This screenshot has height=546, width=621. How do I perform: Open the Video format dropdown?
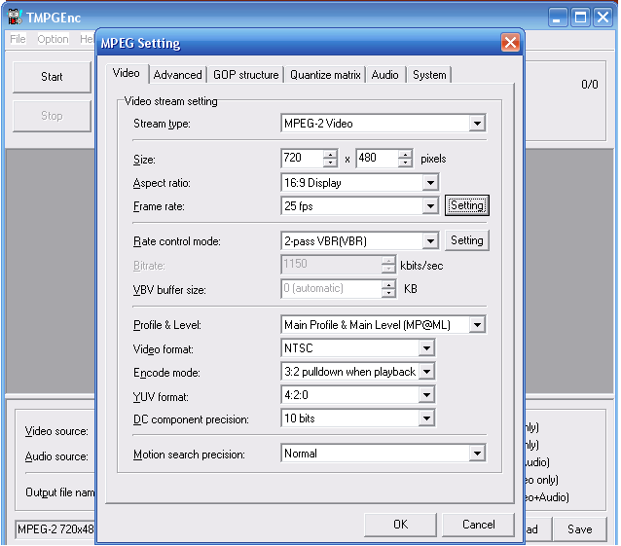(426, 348)
